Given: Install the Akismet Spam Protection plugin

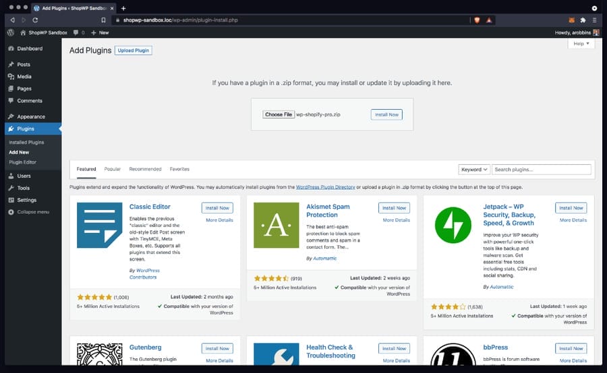Looking at the screenshot, I should [x=394, y=207].
